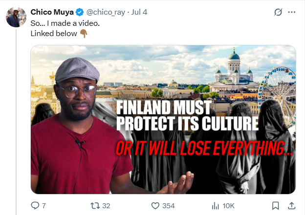
Task: Click the share upload arrow icon
Action: click(291, 206)
